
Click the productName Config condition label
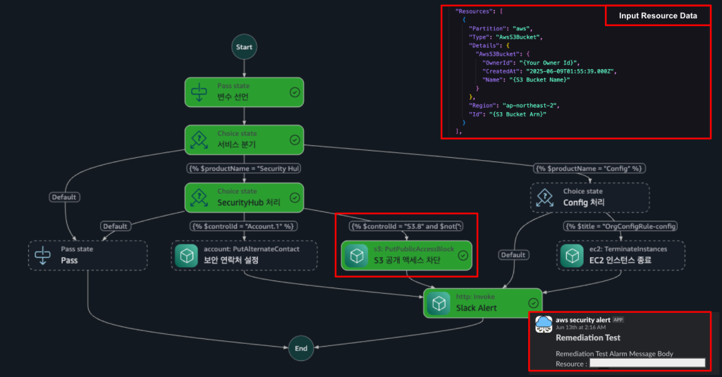pyautogui.click(x=590, y=168)
